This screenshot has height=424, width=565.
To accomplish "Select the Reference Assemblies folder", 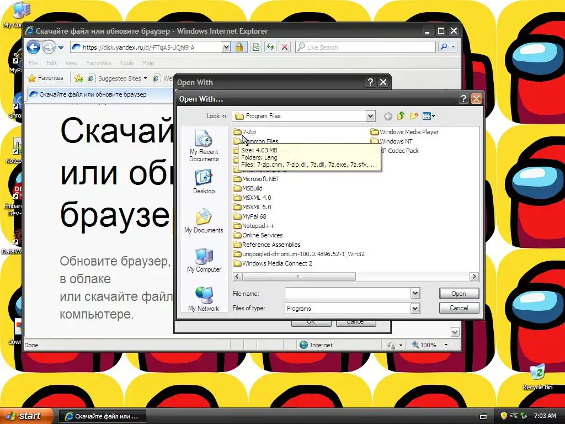I will tap(266, 245).
